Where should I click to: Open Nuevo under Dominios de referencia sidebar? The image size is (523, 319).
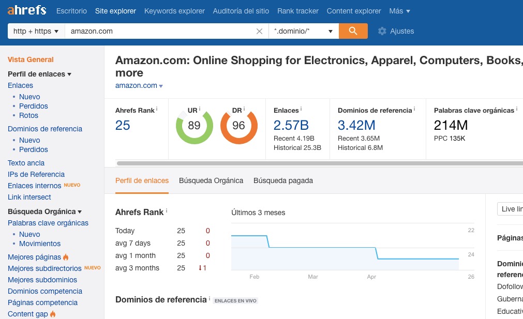[x=29, y=140]
